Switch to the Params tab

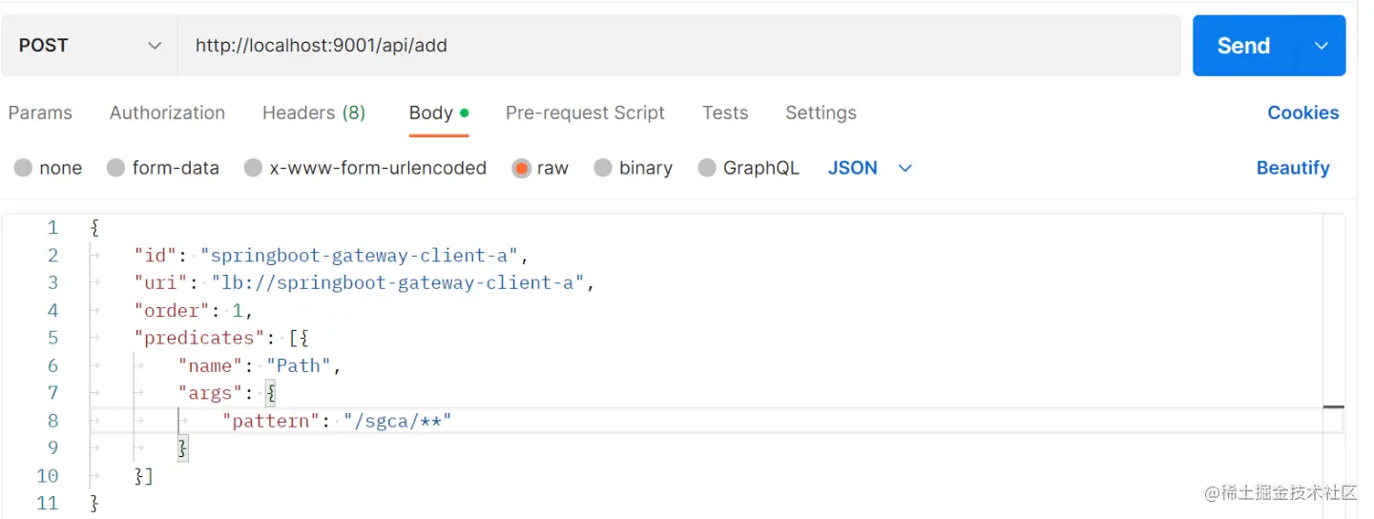pos(40,113)
